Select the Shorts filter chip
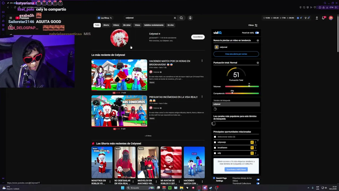 106,25
